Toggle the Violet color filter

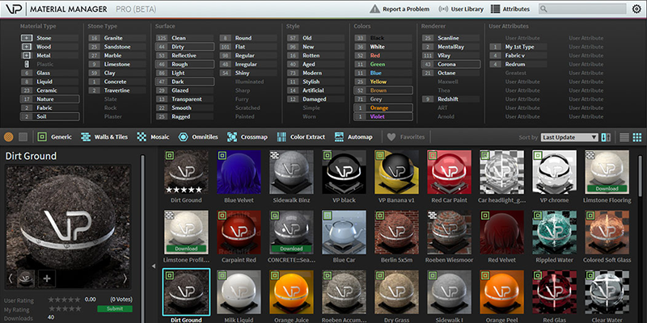click(x=383, y=116)
